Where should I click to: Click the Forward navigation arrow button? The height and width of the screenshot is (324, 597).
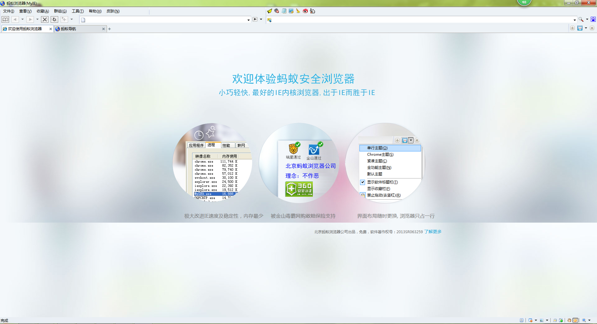[30, 19]
